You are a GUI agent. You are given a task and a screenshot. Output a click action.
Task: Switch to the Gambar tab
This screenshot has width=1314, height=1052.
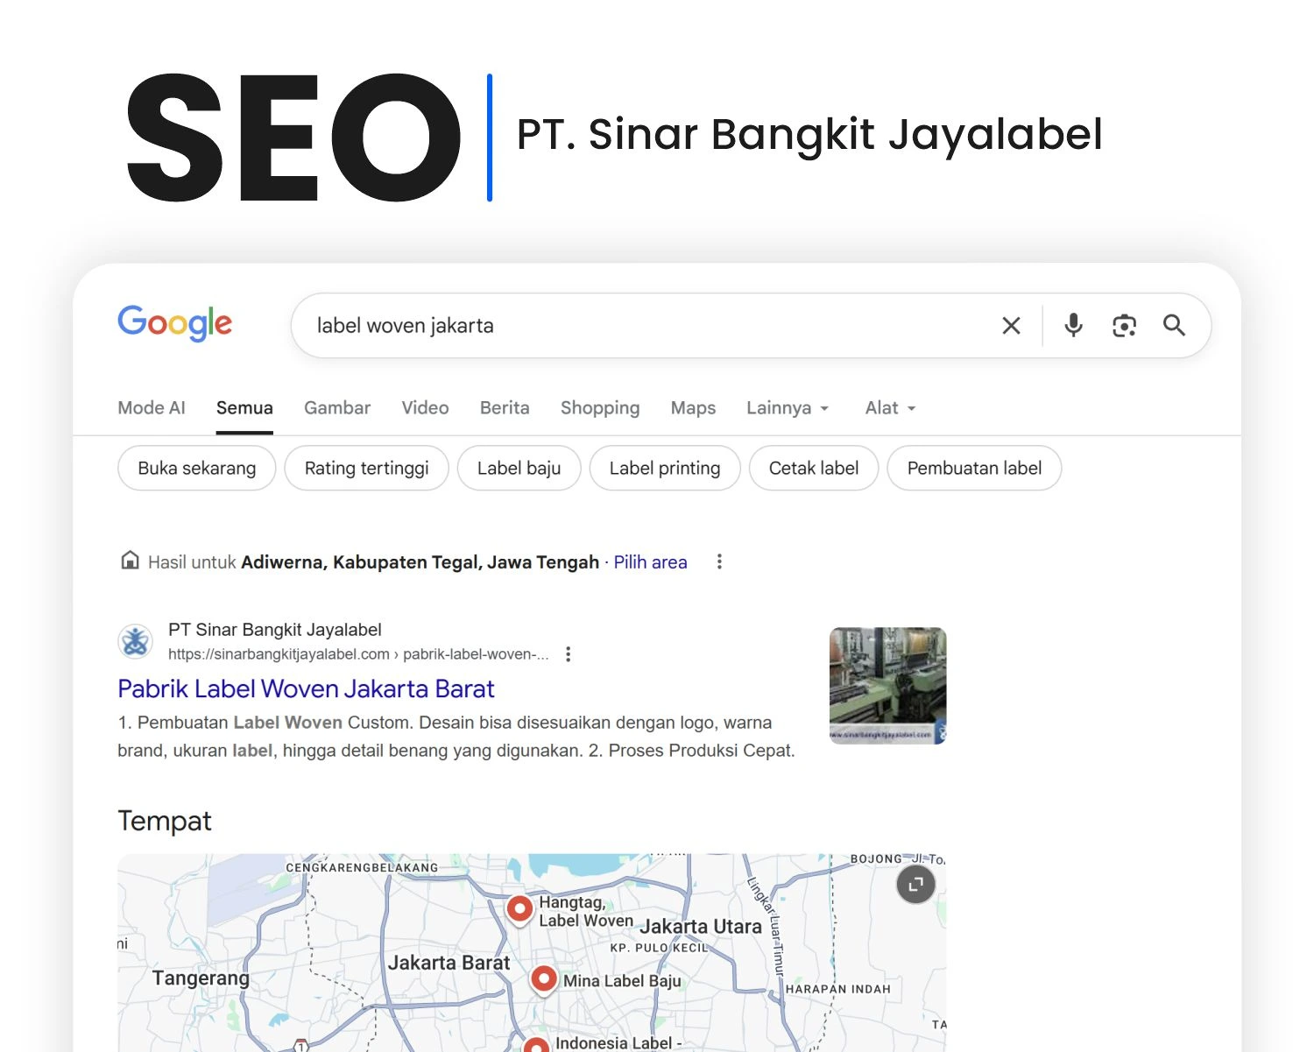337,408
